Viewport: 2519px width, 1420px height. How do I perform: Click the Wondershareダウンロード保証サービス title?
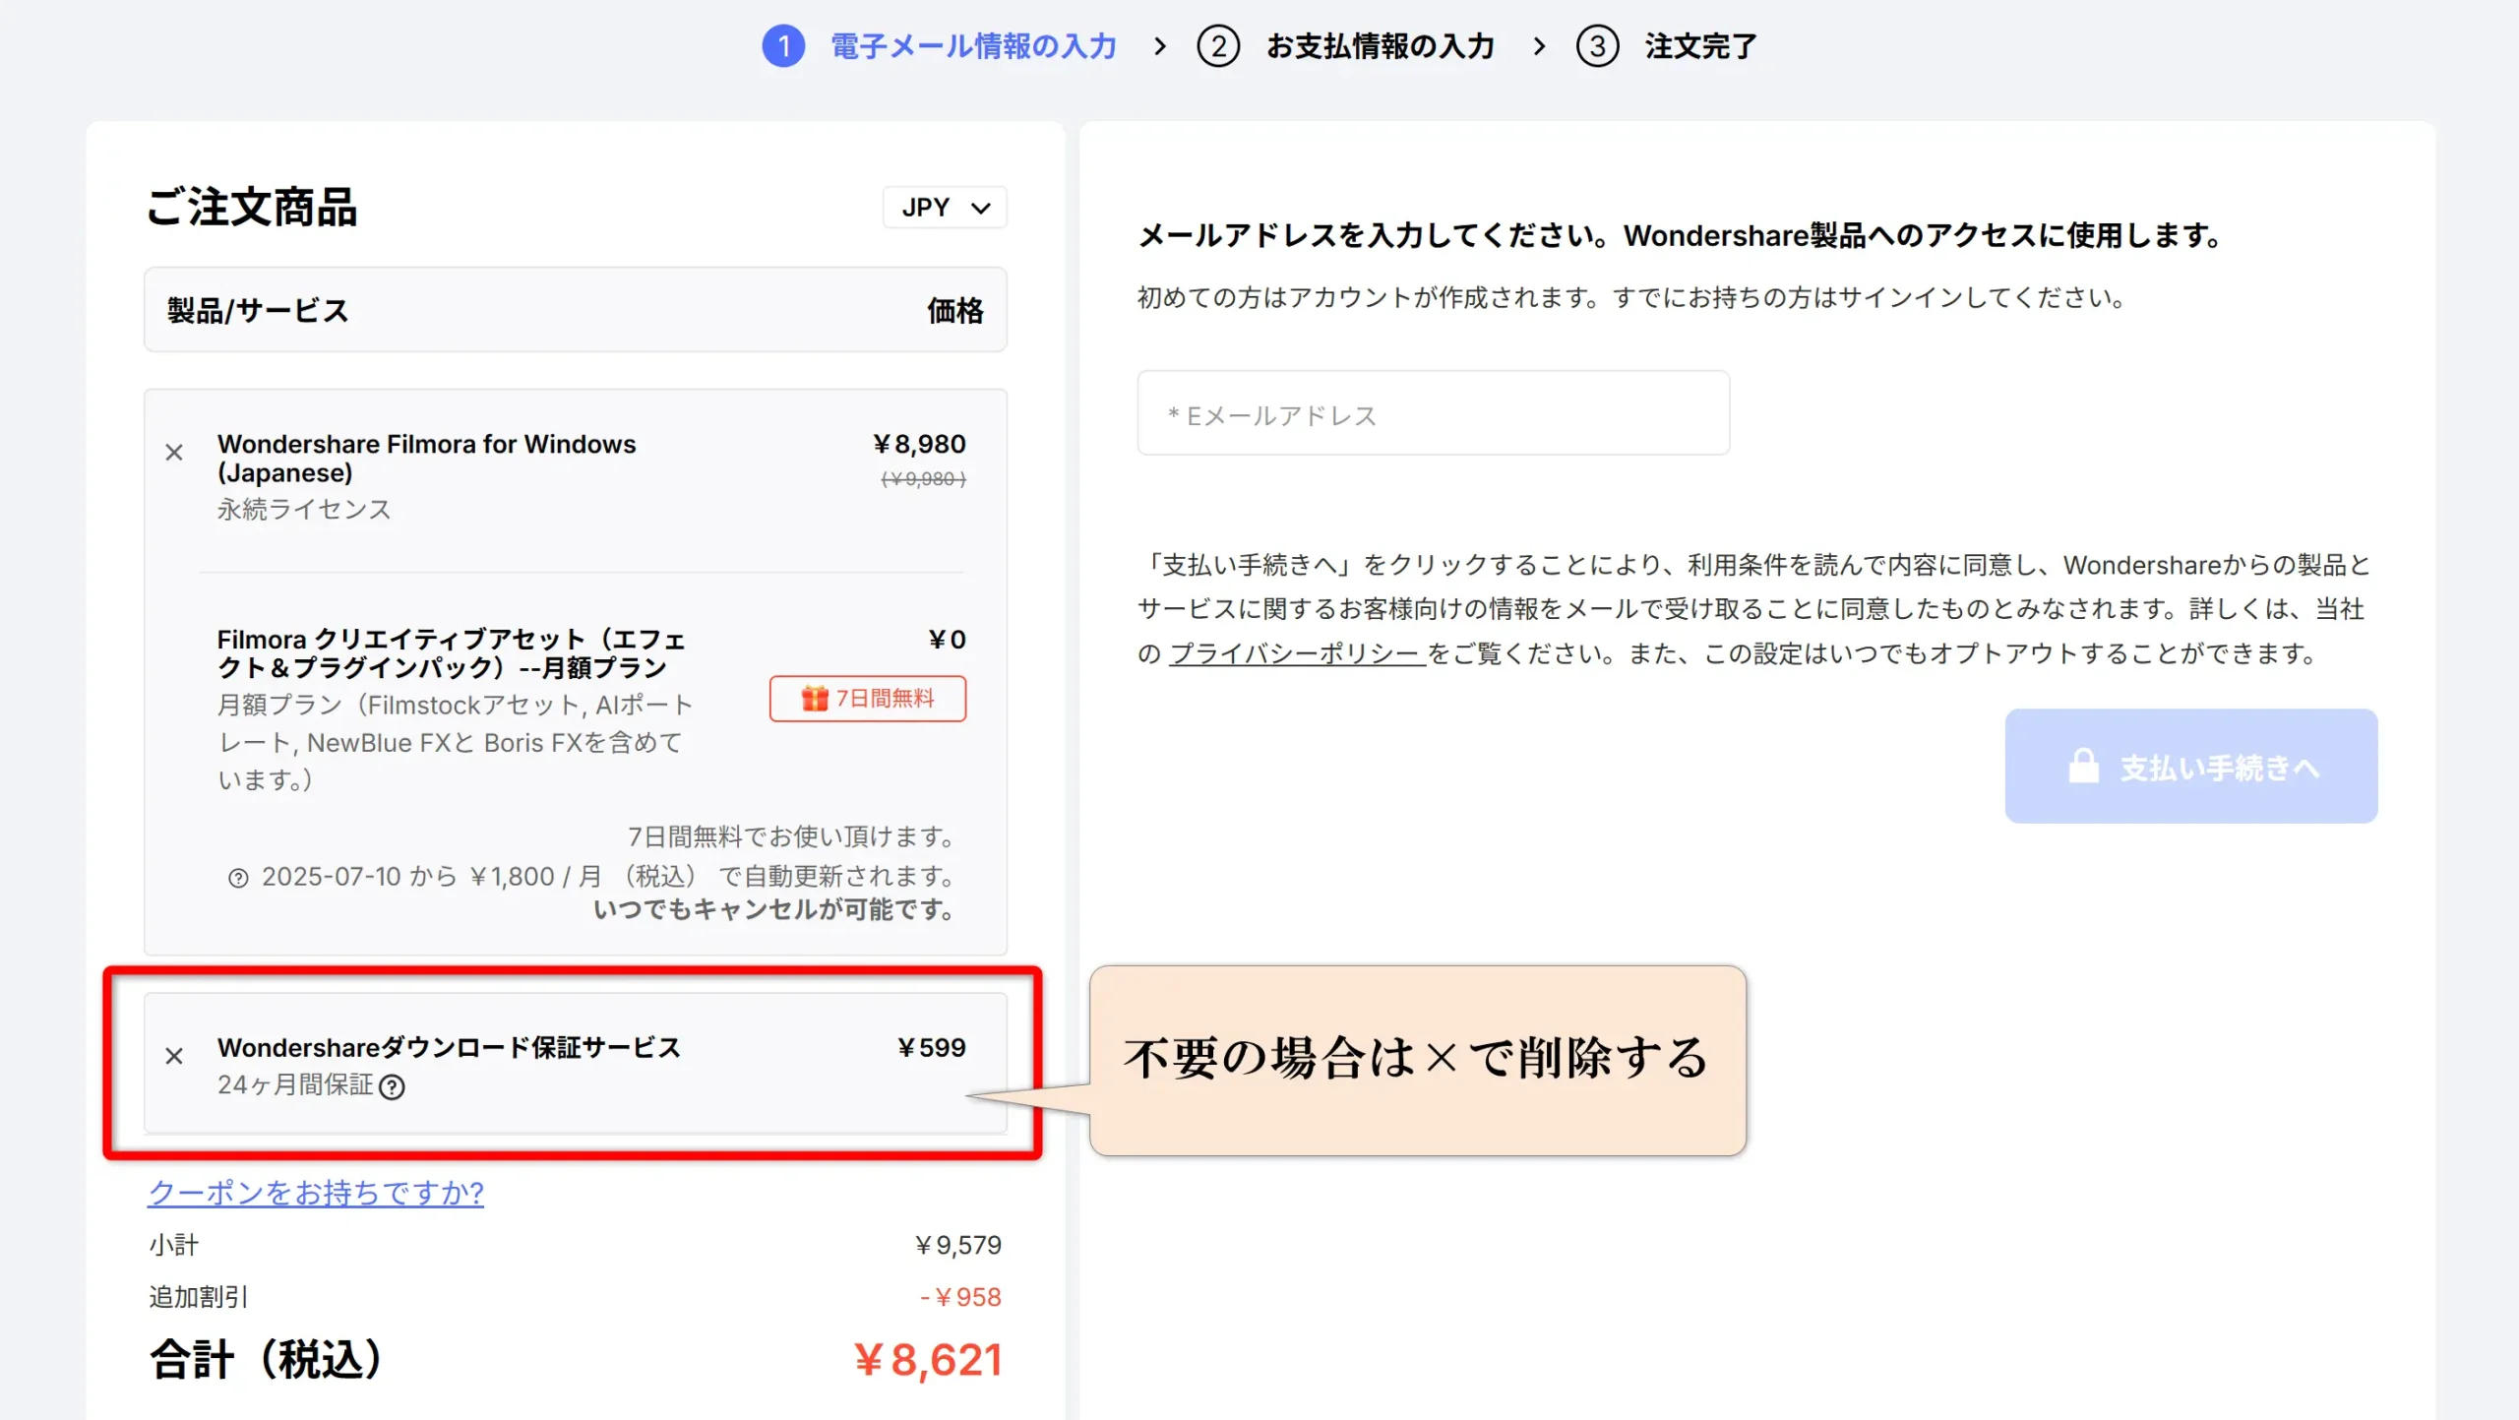[x=449, y=1047]
